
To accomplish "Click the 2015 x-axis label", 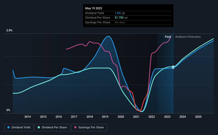I will (x=43, y=117).
